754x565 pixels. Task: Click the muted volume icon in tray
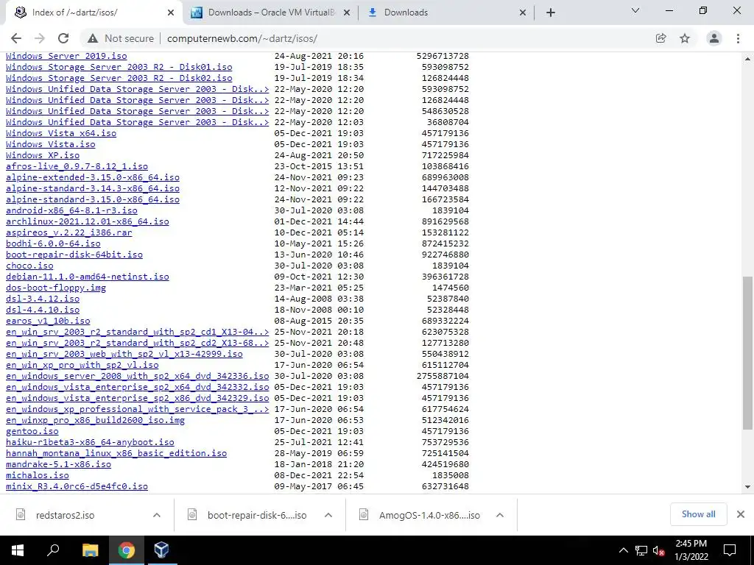[659, 550]
